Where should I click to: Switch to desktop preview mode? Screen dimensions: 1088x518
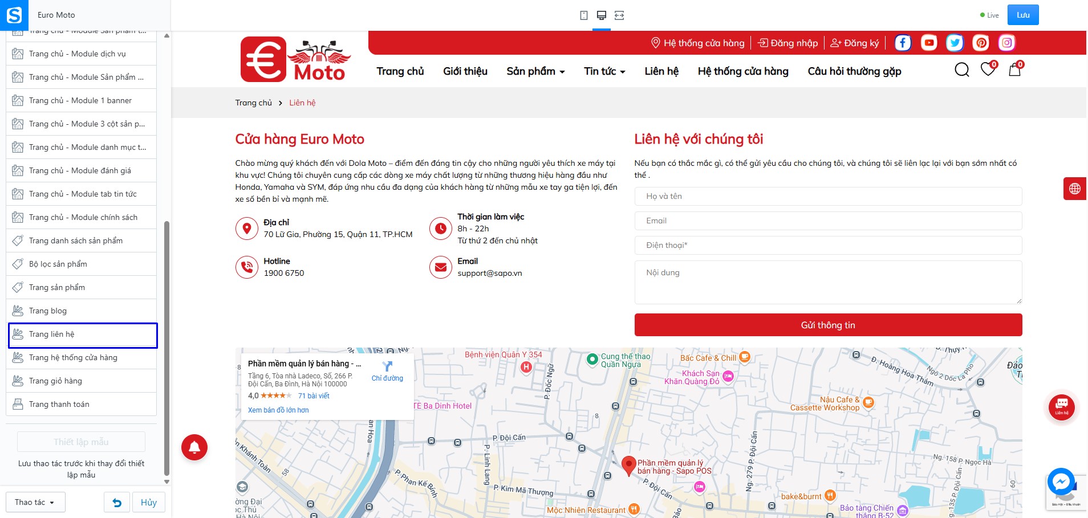point(602,15)
